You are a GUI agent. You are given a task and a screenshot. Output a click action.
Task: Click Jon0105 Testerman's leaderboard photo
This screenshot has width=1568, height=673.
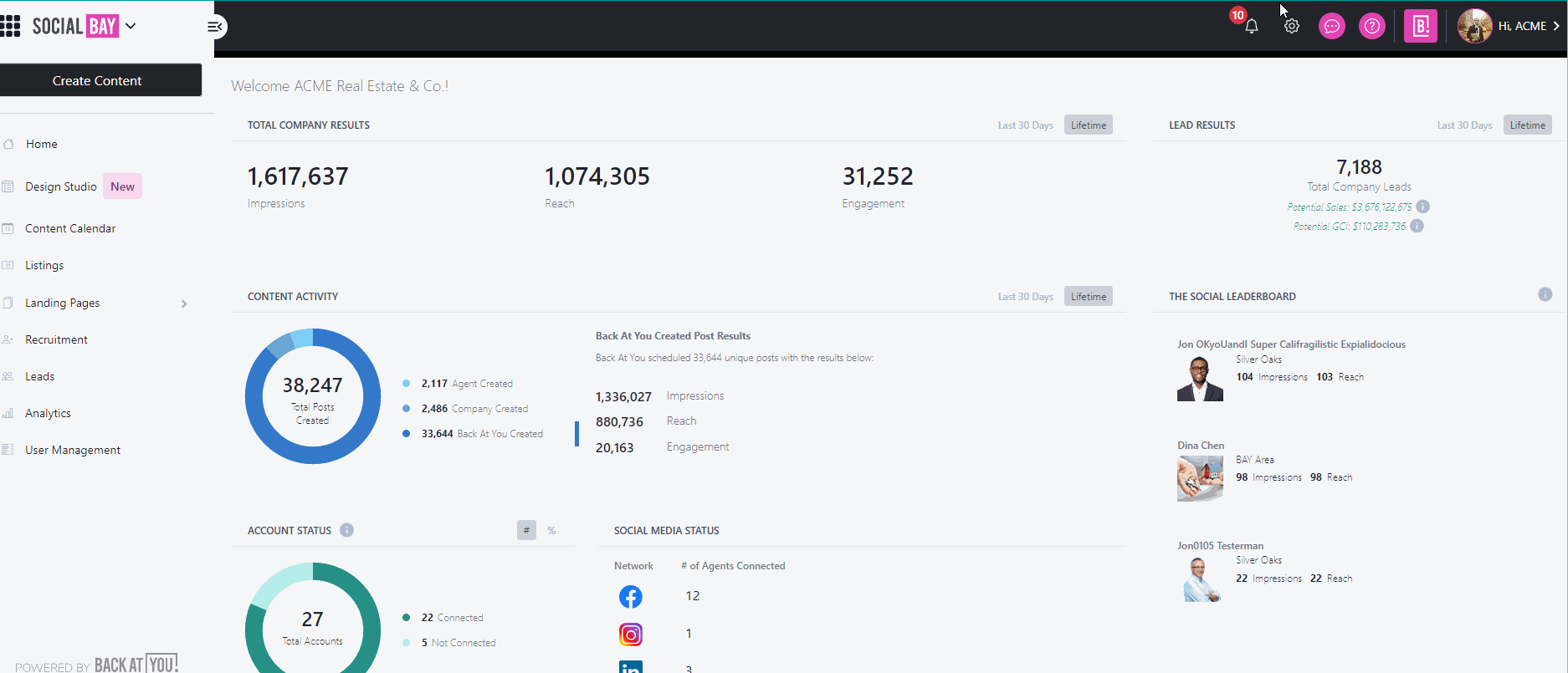1202,579
